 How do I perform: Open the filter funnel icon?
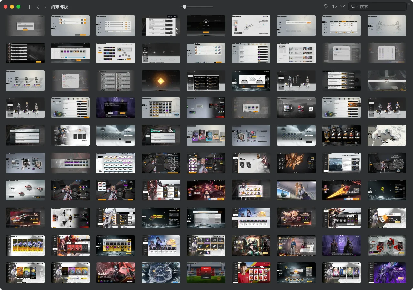tap(343, 6)
